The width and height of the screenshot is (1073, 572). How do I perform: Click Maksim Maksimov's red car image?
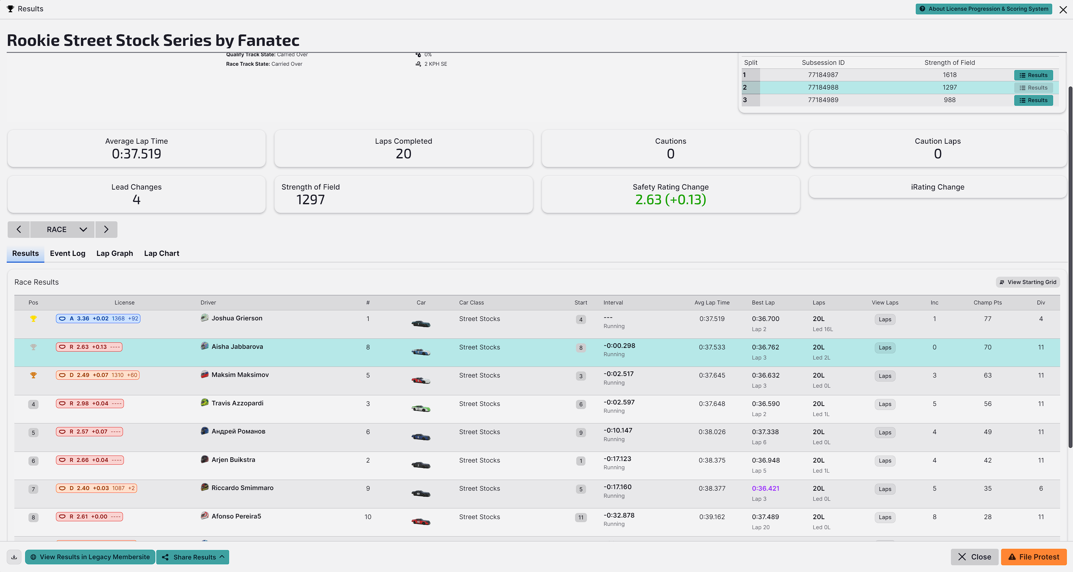(x=421, y=380)
